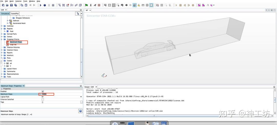Select the Layout Views folder node
Viewport: 277px width, 125px height.
coord(12,69)
